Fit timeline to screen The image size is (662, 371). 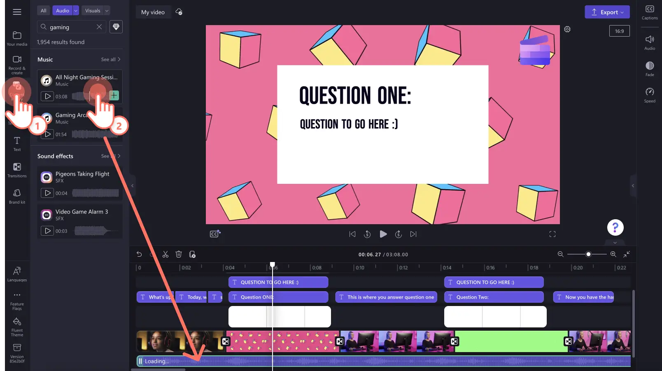tap(627, 254)
